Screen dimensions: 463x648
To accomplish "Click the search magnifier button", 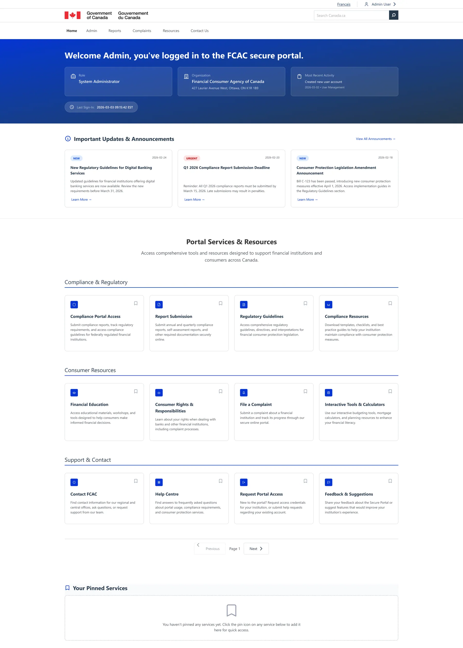I will 394,15.
